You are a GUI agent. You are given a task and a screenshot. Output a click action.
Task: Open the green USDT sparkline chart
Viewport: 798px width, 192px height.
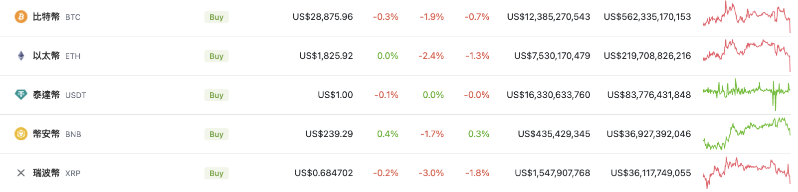point(747,95)
